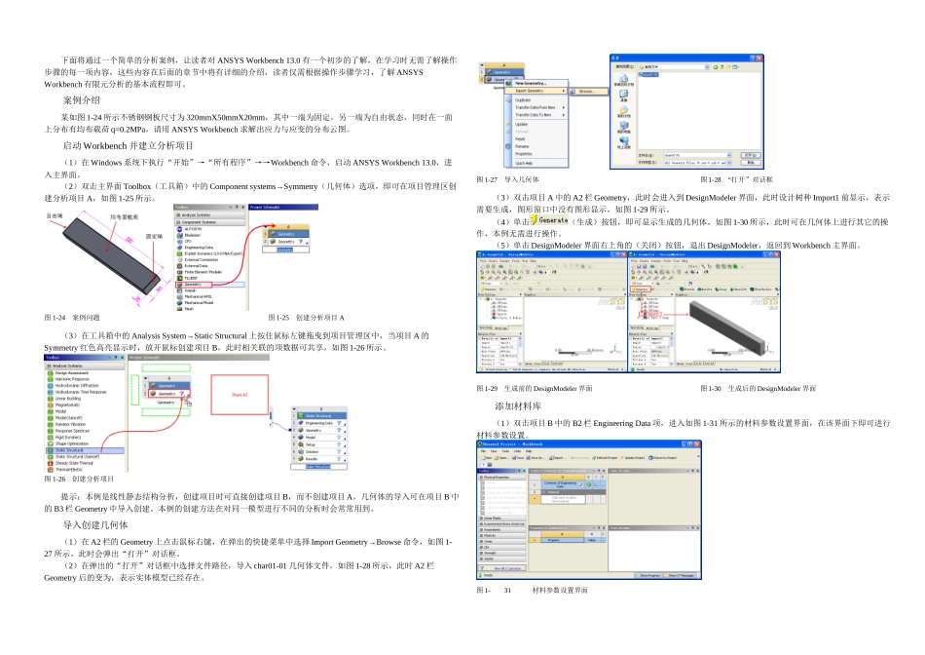Viewport: 925px width, 655px height.
Task: Click the Open button in the file dialog
Action: [x=751, y=155]
